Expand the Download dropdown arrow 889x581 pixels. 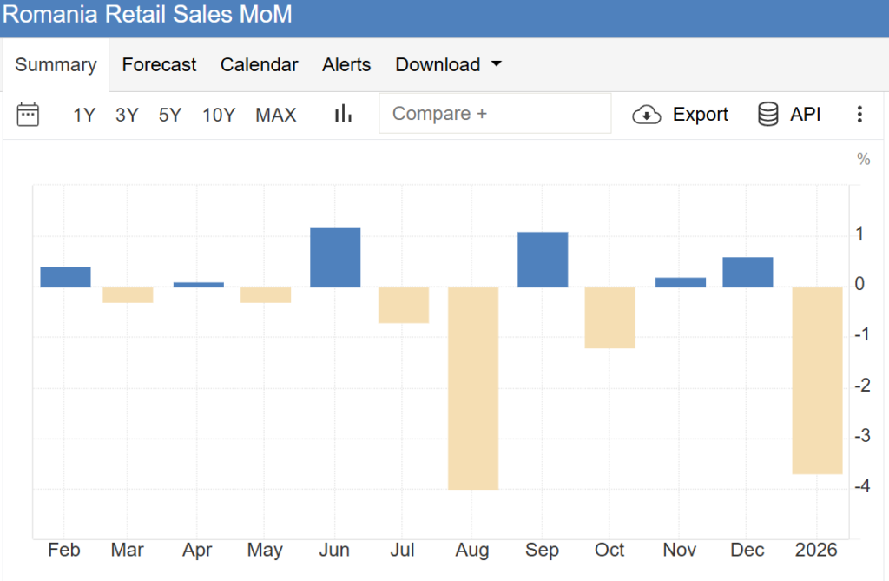point(497,64)
